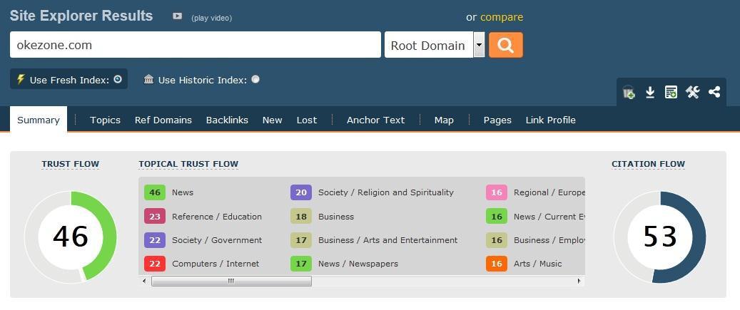Screen dimensions: 740x310
Task: Switch to the Summary tab
Action: [x=39, y=120]
